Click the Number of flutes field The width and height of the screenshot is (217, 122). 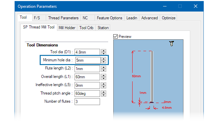tap(87, 102)
